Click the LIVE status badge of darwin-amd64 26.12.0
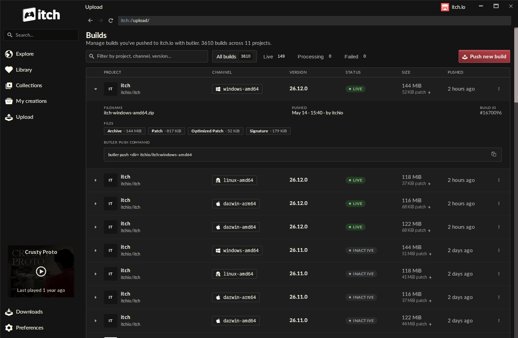Viewport: 518px width, 338px height. tap(355, 227)
